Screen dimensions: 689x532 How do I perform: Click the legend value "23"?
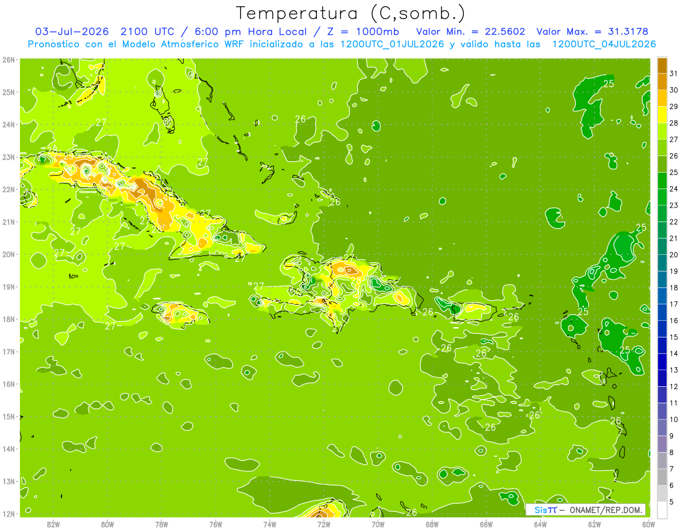673,205
